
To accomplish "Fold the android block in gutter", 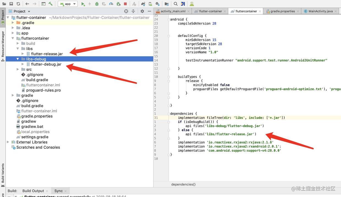I will (169, 19).
